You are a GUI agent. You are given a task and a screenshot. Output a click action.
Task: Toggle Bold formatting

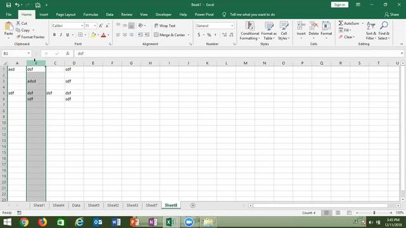(x=55, y=35)
